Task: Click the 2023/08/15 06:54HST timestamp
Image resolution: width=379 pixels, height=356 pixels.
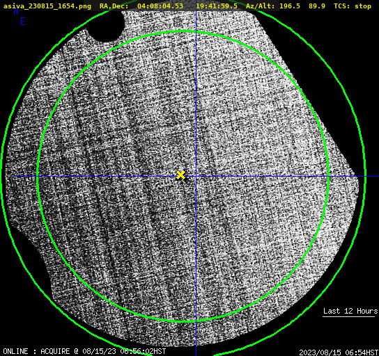Action: pos(339,353)
